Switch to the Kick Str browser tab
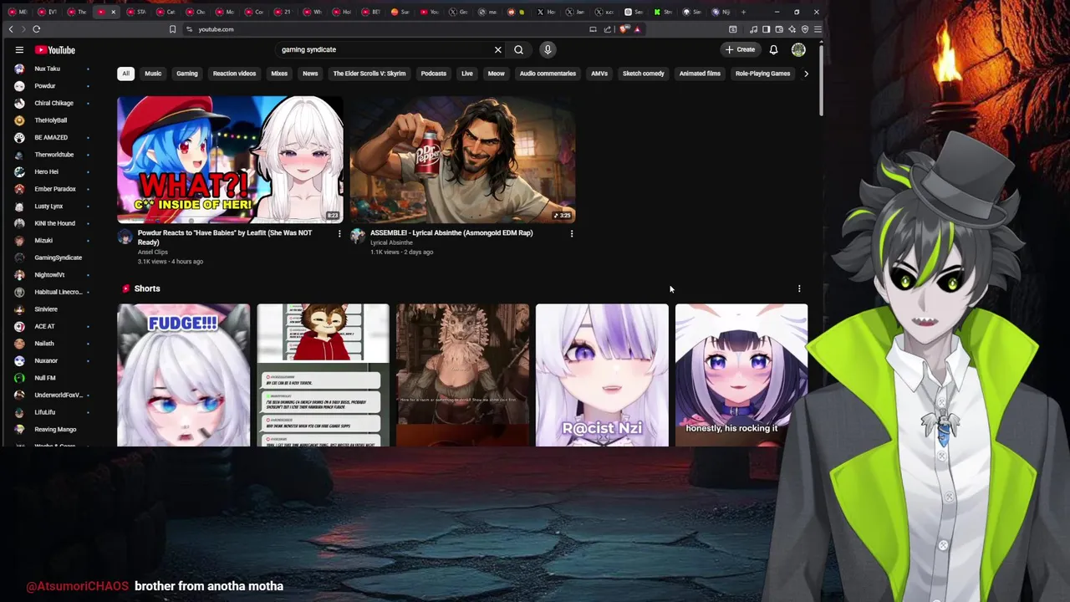Viewport: 1070px width, 602px height. pos(663,12)
